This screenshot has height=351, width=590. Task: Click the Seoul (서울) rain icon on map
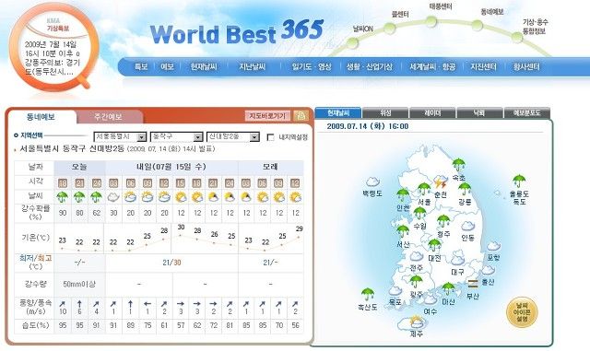pos(424,188)
